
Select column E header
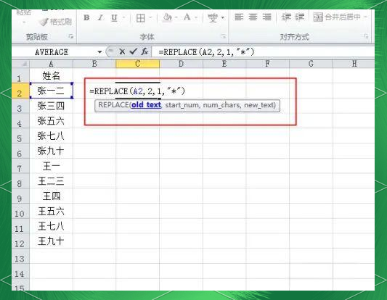coord(224,64)
